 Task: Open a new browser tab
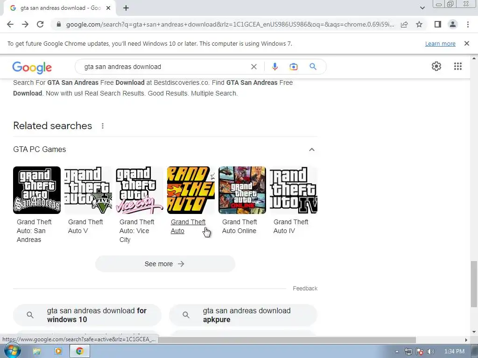click(x=126, y=8)
